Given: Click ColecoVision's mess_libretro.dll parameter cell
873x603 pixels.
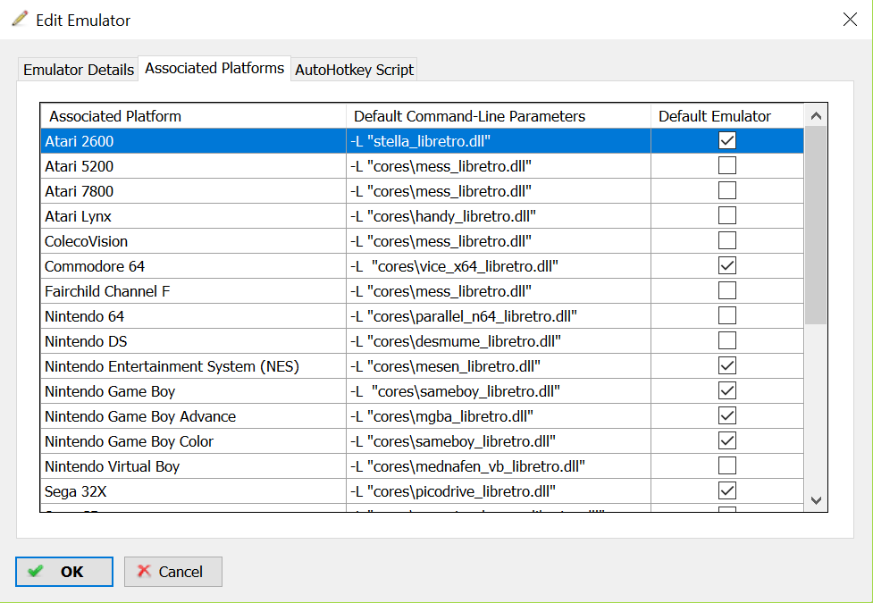Looking at the screenshot, I should (x=499, y=241).
